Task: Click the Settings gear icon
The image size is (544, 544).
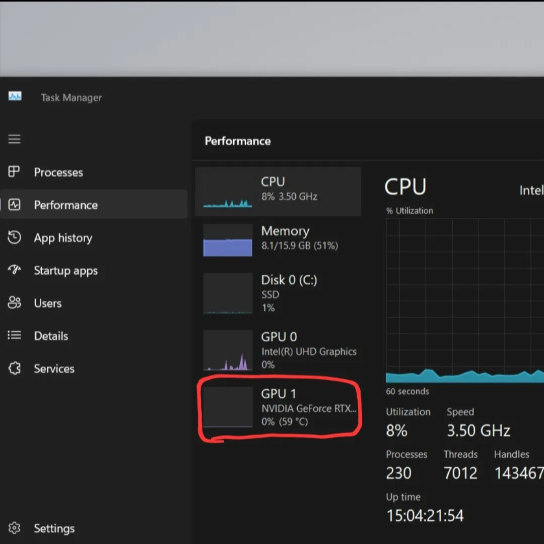Action: (14, 528)
